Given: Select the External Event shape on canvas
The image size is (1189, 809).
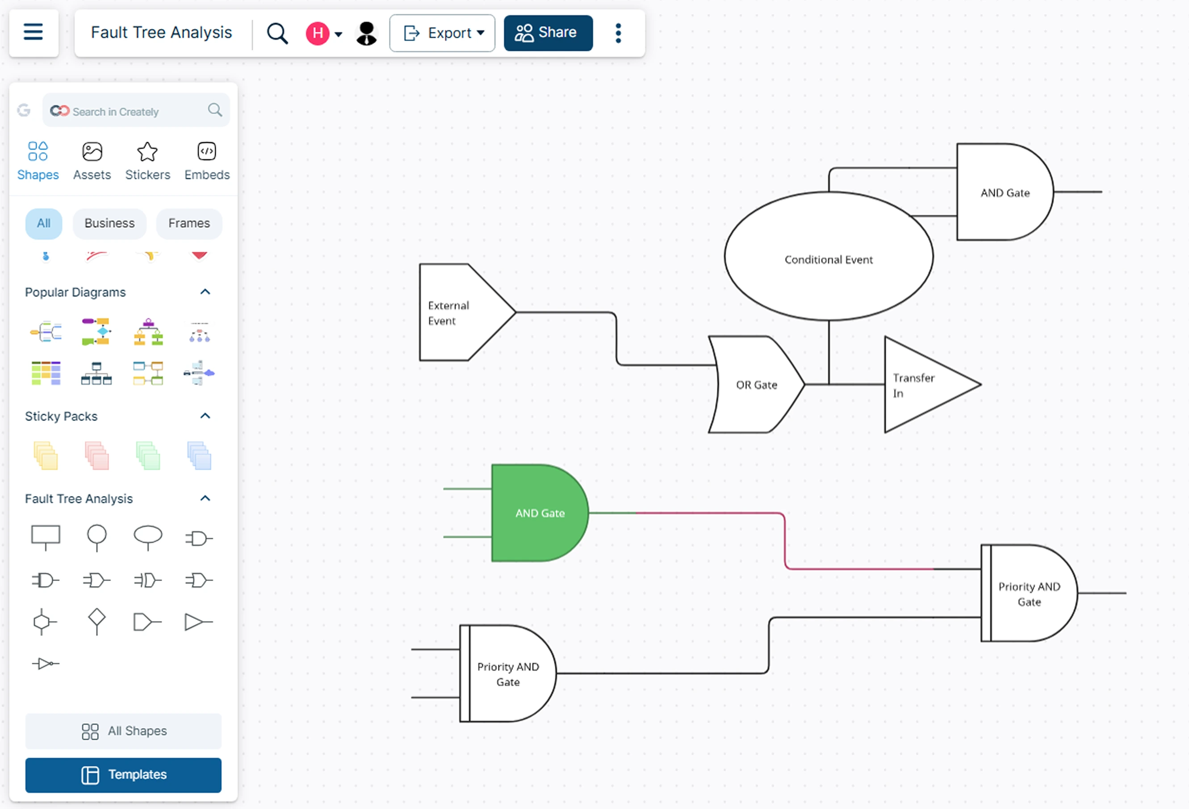Looking at the screenshot, I should click(468, 312).
